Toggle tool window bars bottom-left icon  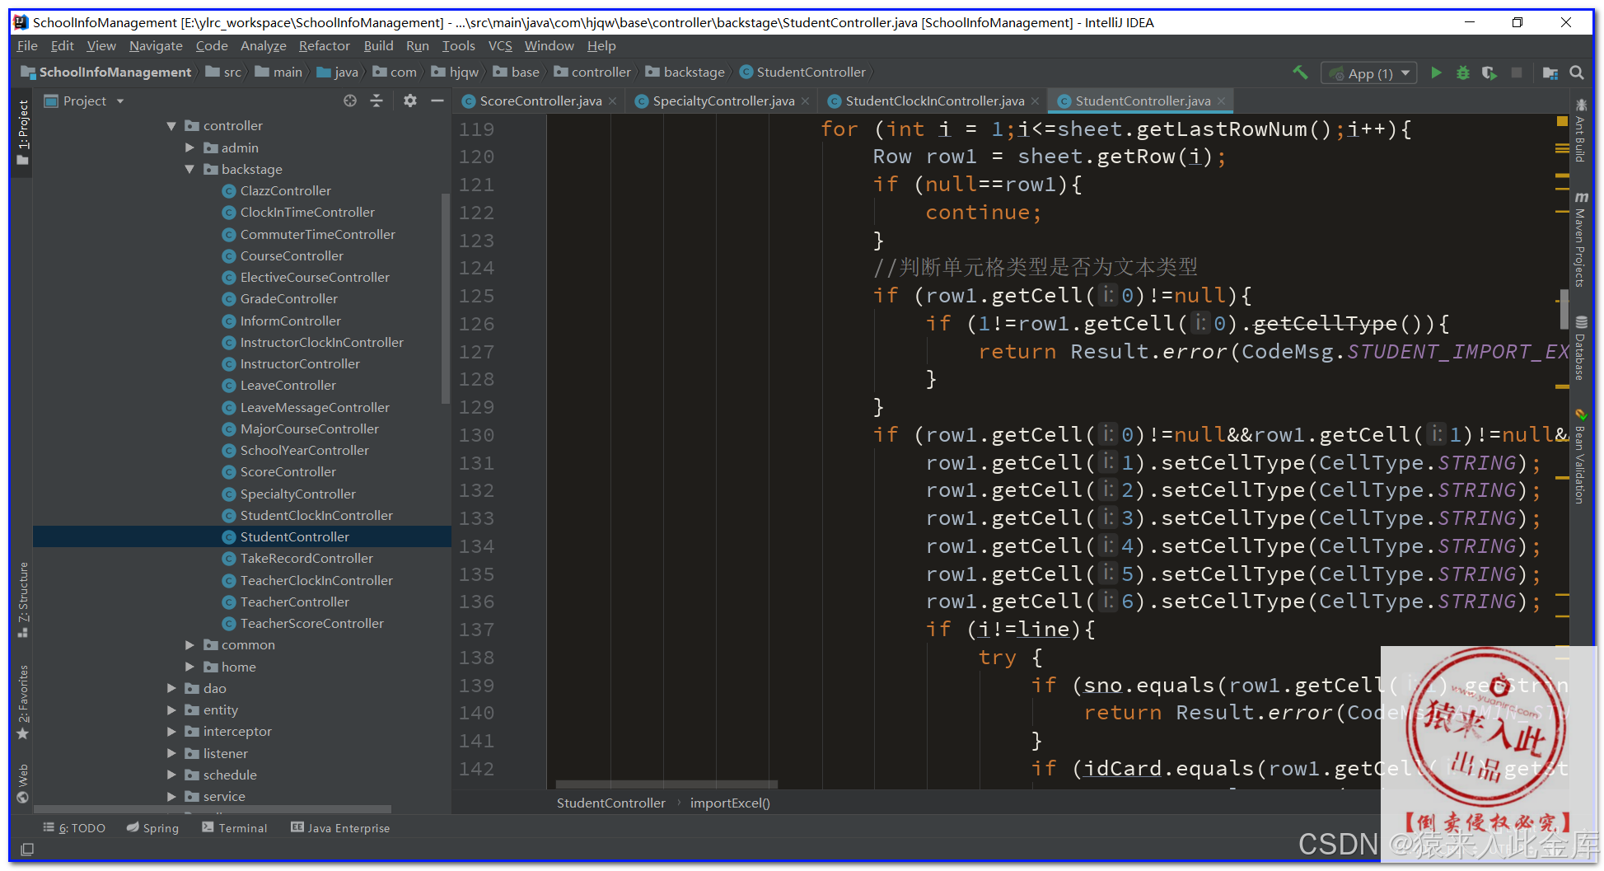point(27,849)
